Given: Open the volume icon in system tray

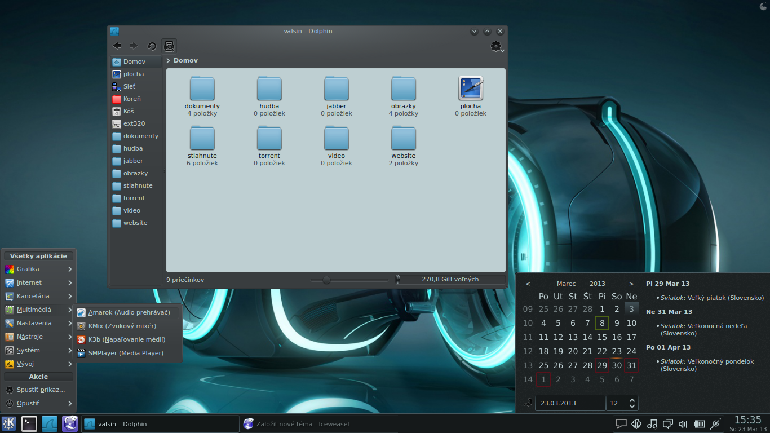Looking at the screenshot, I should tap(683, 424).
